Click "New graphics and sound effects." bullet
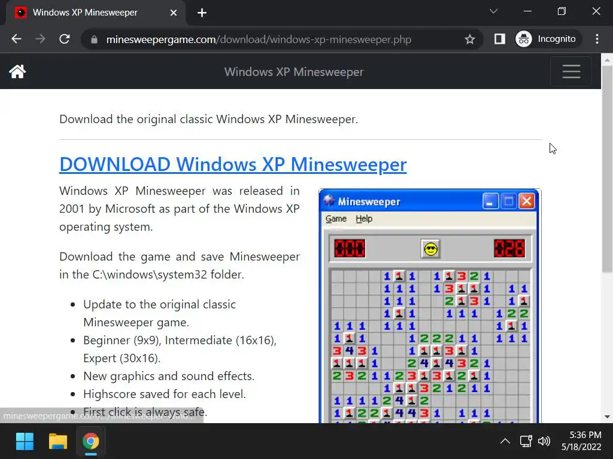613x459 pixels. [169, 377]
